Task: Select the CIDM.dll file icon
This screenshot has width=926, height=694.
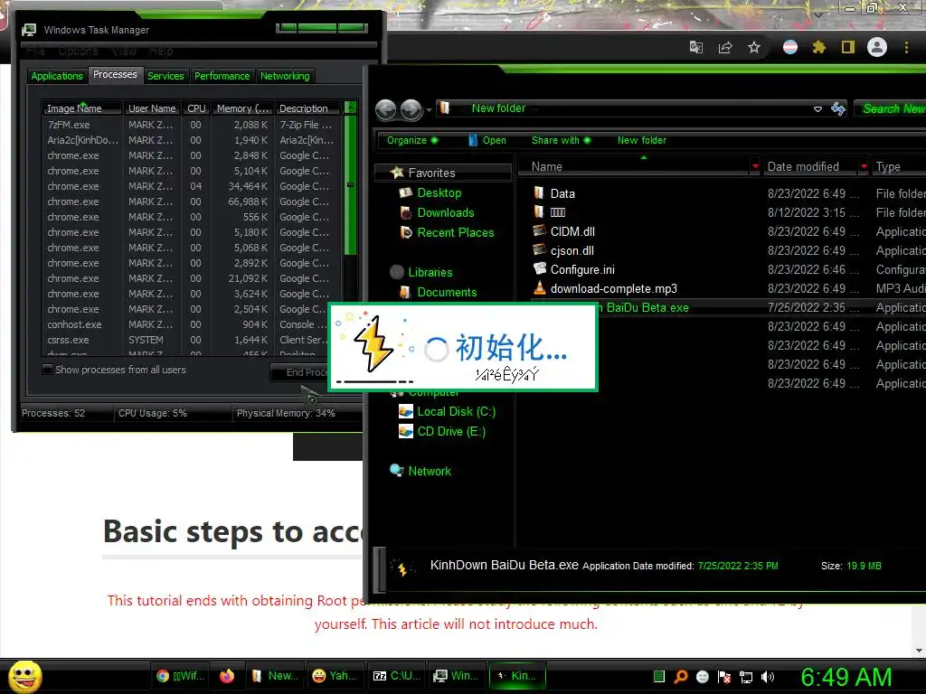Action: [x=539, y=230]
